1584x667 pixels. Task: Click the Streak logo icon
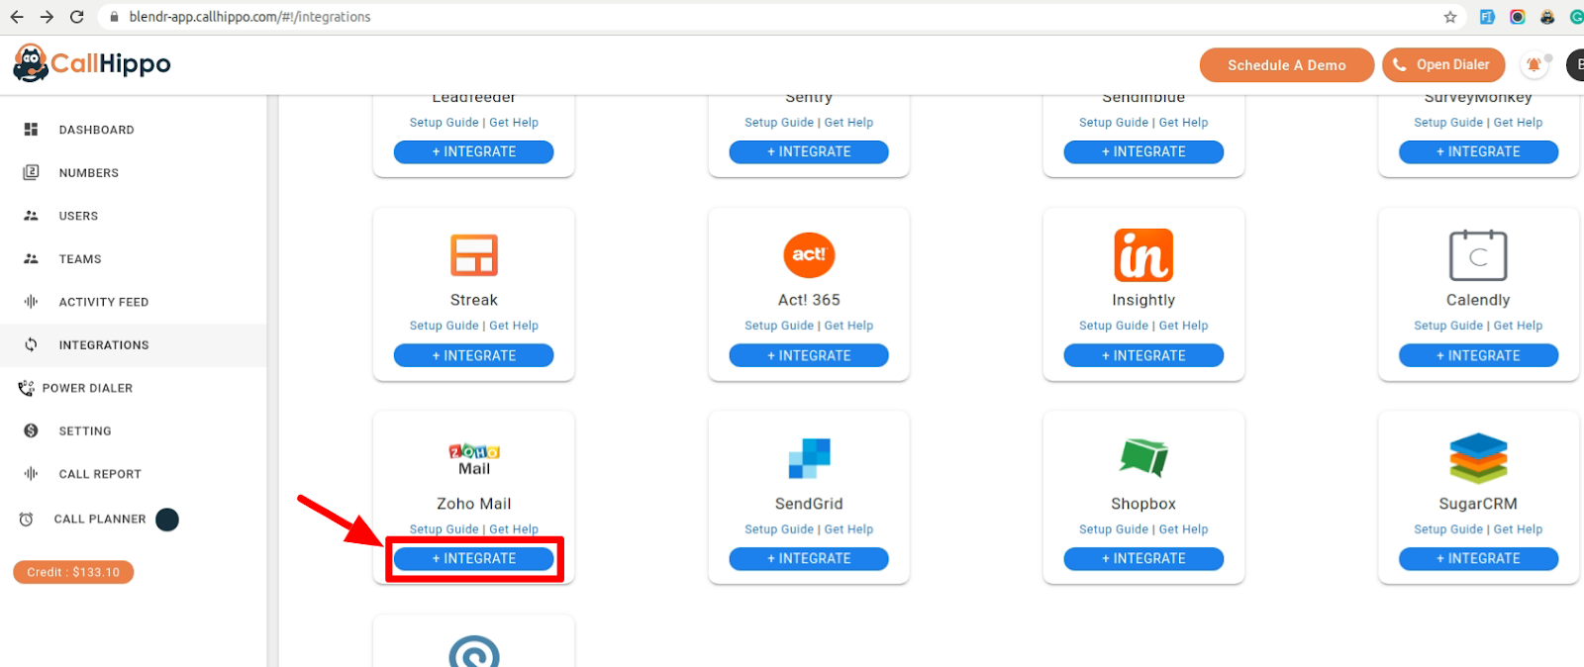(x=474, y=255)
